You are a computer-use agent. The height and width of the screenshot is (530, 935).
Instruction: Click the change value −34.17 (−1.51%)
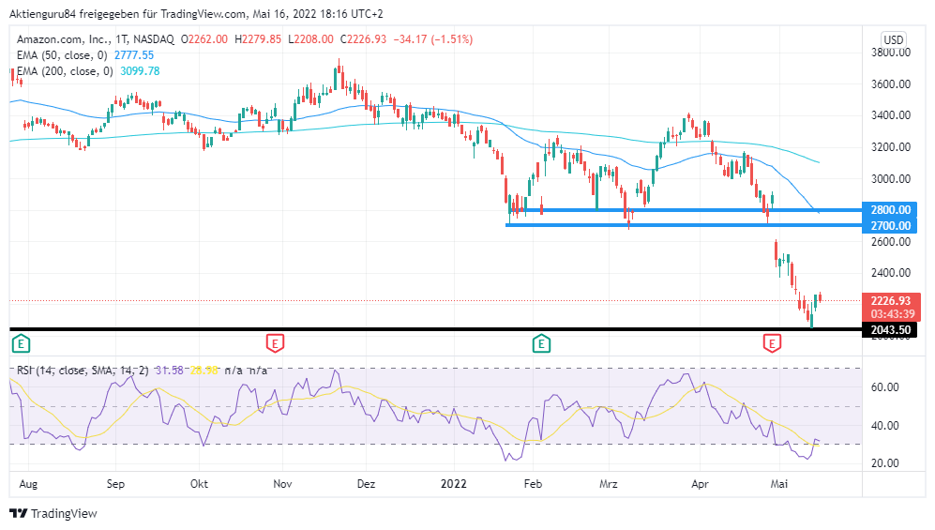click(x=433, y=39)
